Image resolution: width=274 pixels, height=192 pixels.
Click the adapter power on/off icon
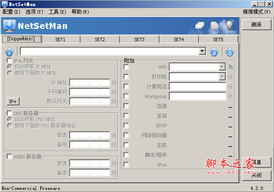pyautogui.click(x=230, y=51)
